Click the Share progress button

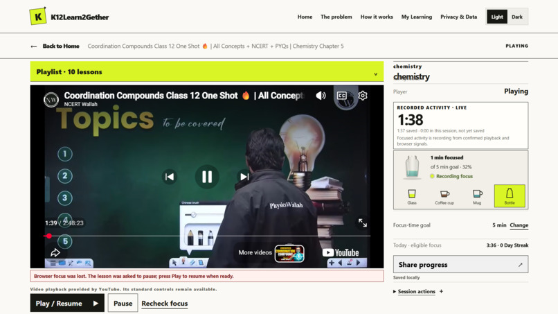(460, 265)
